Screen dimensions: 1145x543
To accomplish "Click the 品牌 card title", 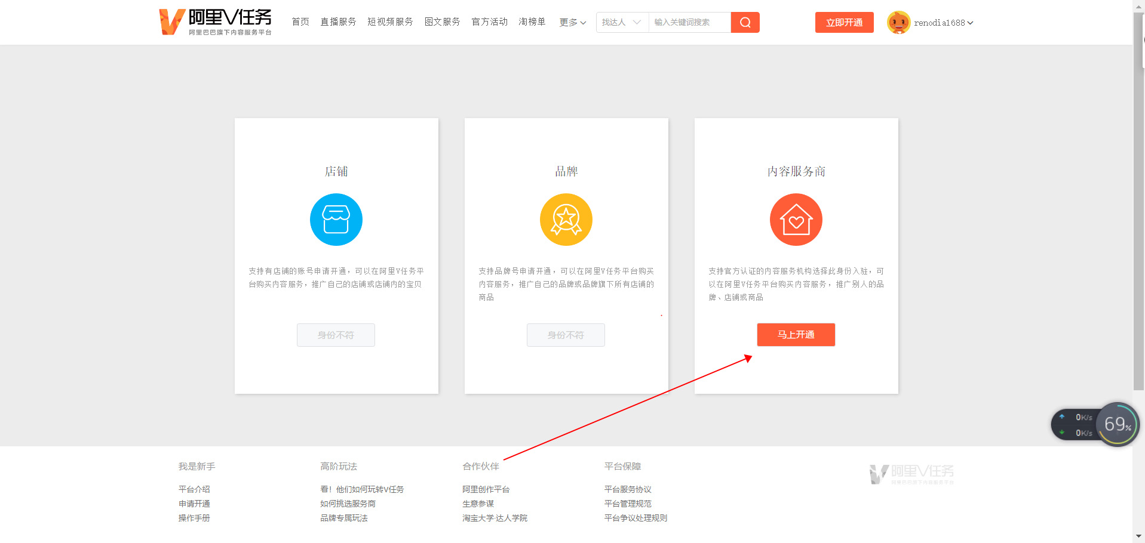I will point(566,171).
